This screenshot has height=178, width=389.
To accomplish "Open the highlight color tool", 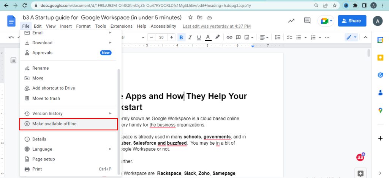I will point(217,37).
